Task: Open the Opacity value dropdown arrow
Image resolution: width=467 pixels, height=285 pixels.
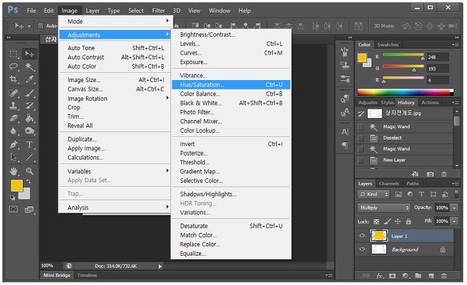Action: point(454,208)
